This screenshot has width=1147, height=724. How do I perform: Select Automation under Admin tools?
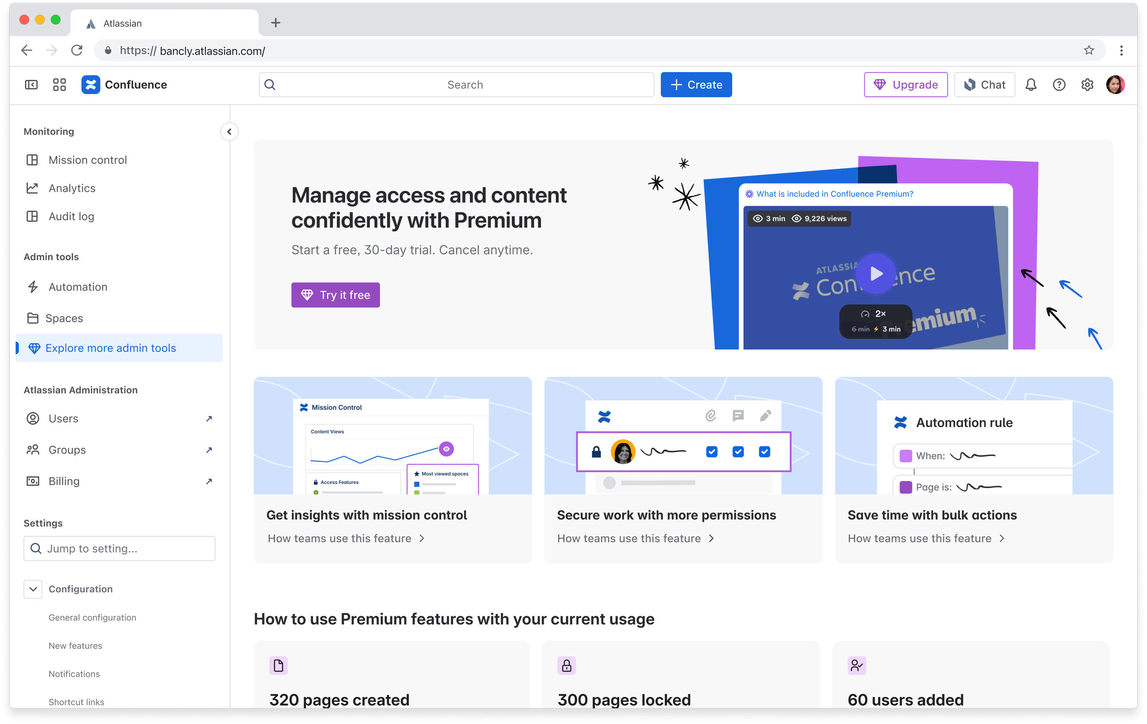78,287
